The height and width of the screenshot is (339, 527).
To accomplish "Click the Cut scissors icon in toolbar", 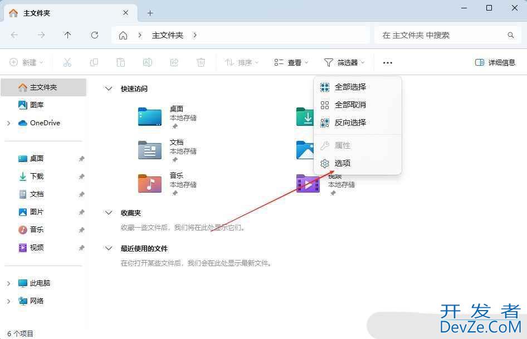I will pos(67,62).
